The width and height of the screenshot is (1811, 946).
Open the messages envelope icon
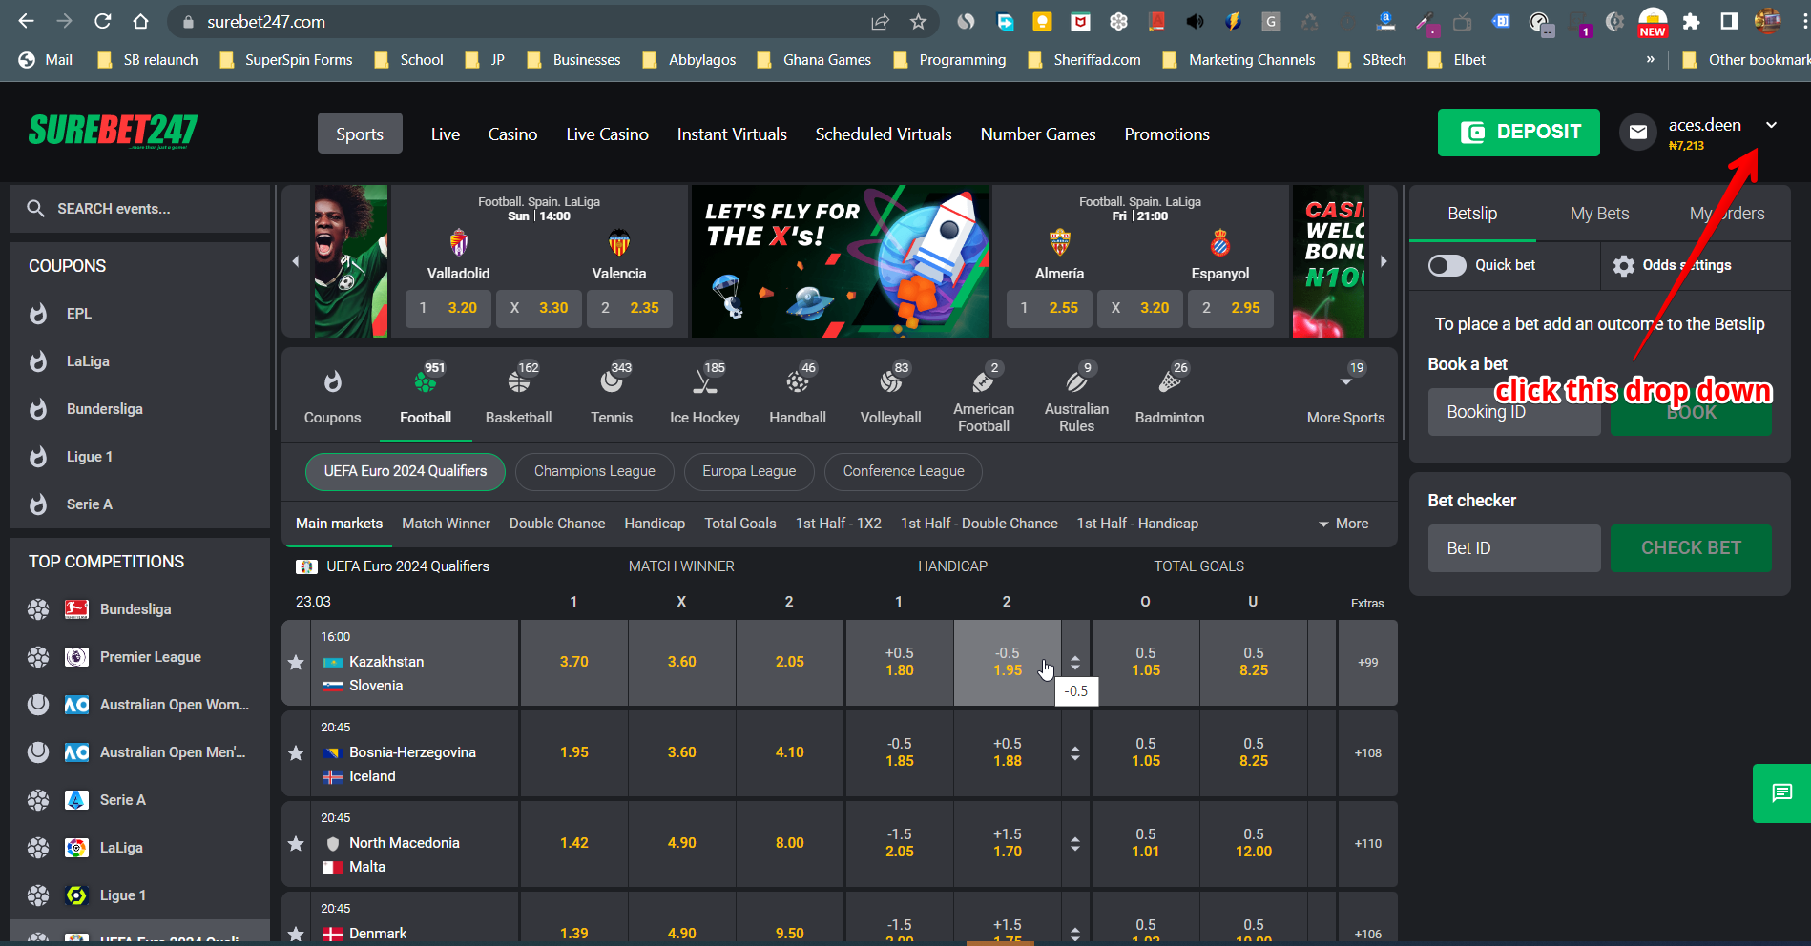point(1638,133)
